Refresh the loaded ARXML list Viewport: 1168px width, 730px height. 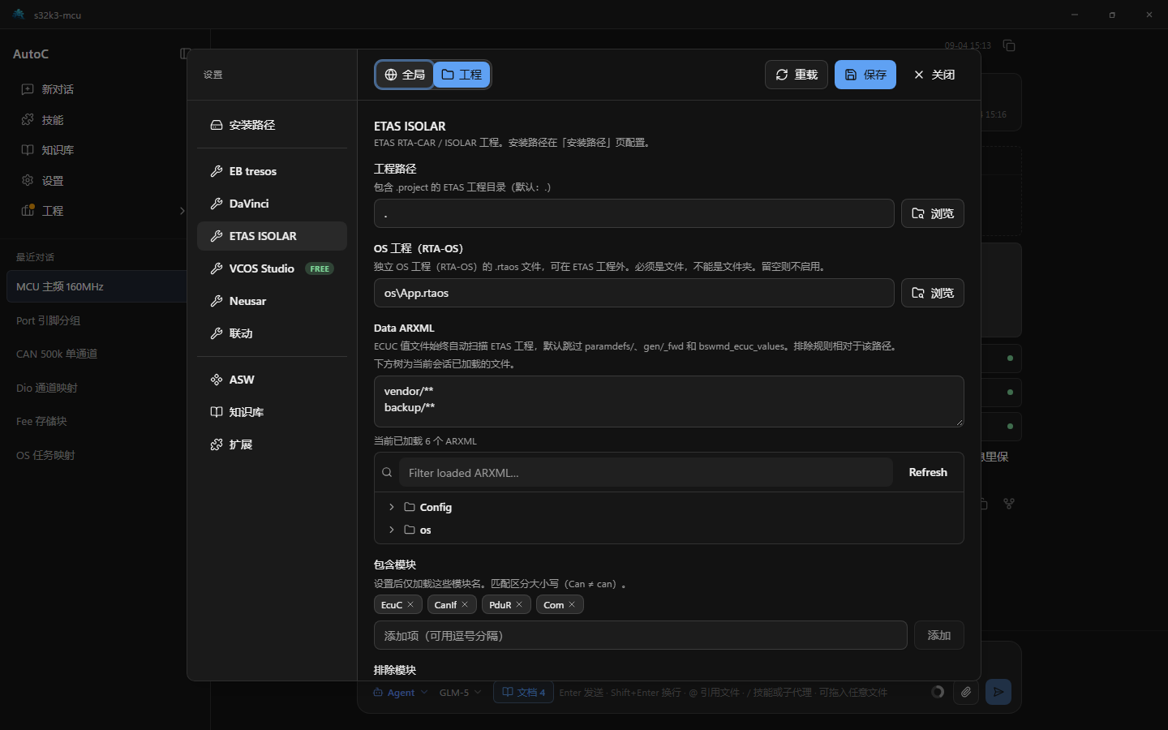pyautogui.click(x=928, y=472)
